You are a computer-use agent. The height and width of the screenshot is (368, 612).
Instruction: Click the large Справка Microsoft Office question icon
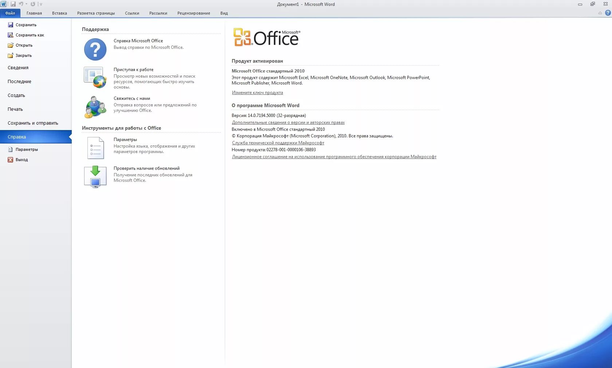[x=95, y=49]
